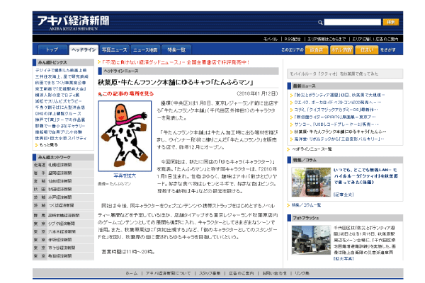Open the red 経済グッドニュース promo link
Viewport: 425px width, 283px height.
(176, 62)
